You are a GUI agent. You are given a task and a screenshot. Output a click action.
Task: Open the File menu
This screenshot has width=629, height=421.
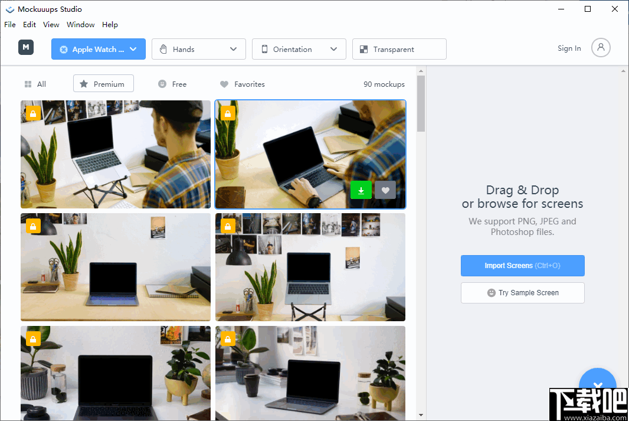coord(9,24)
